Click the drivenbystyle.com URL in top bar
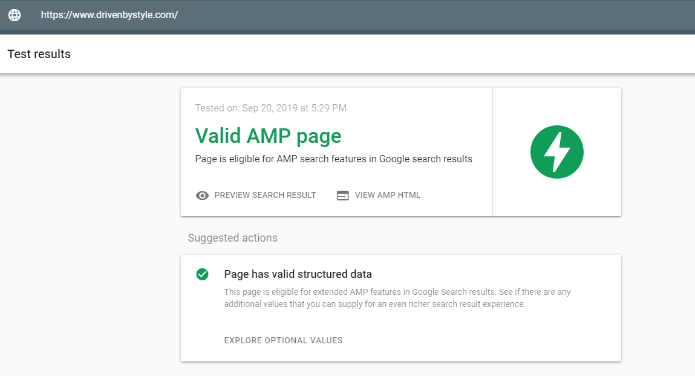The width and height of the screenshot is (695, 376). (109, 15)
